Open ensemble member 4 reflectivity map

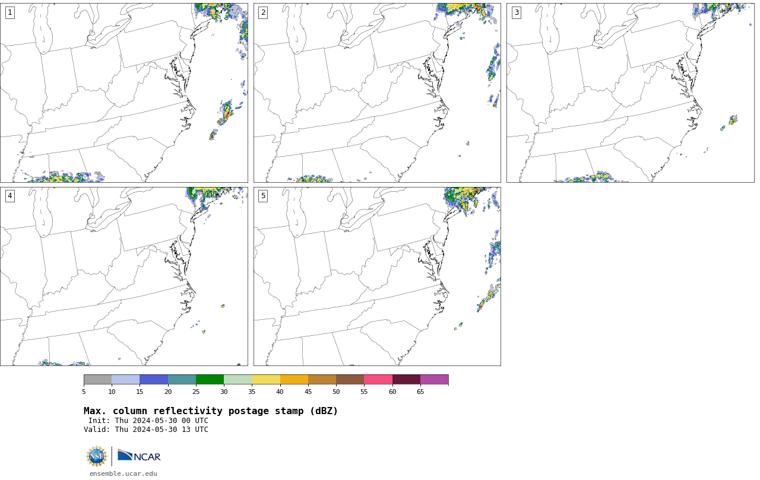124,276
